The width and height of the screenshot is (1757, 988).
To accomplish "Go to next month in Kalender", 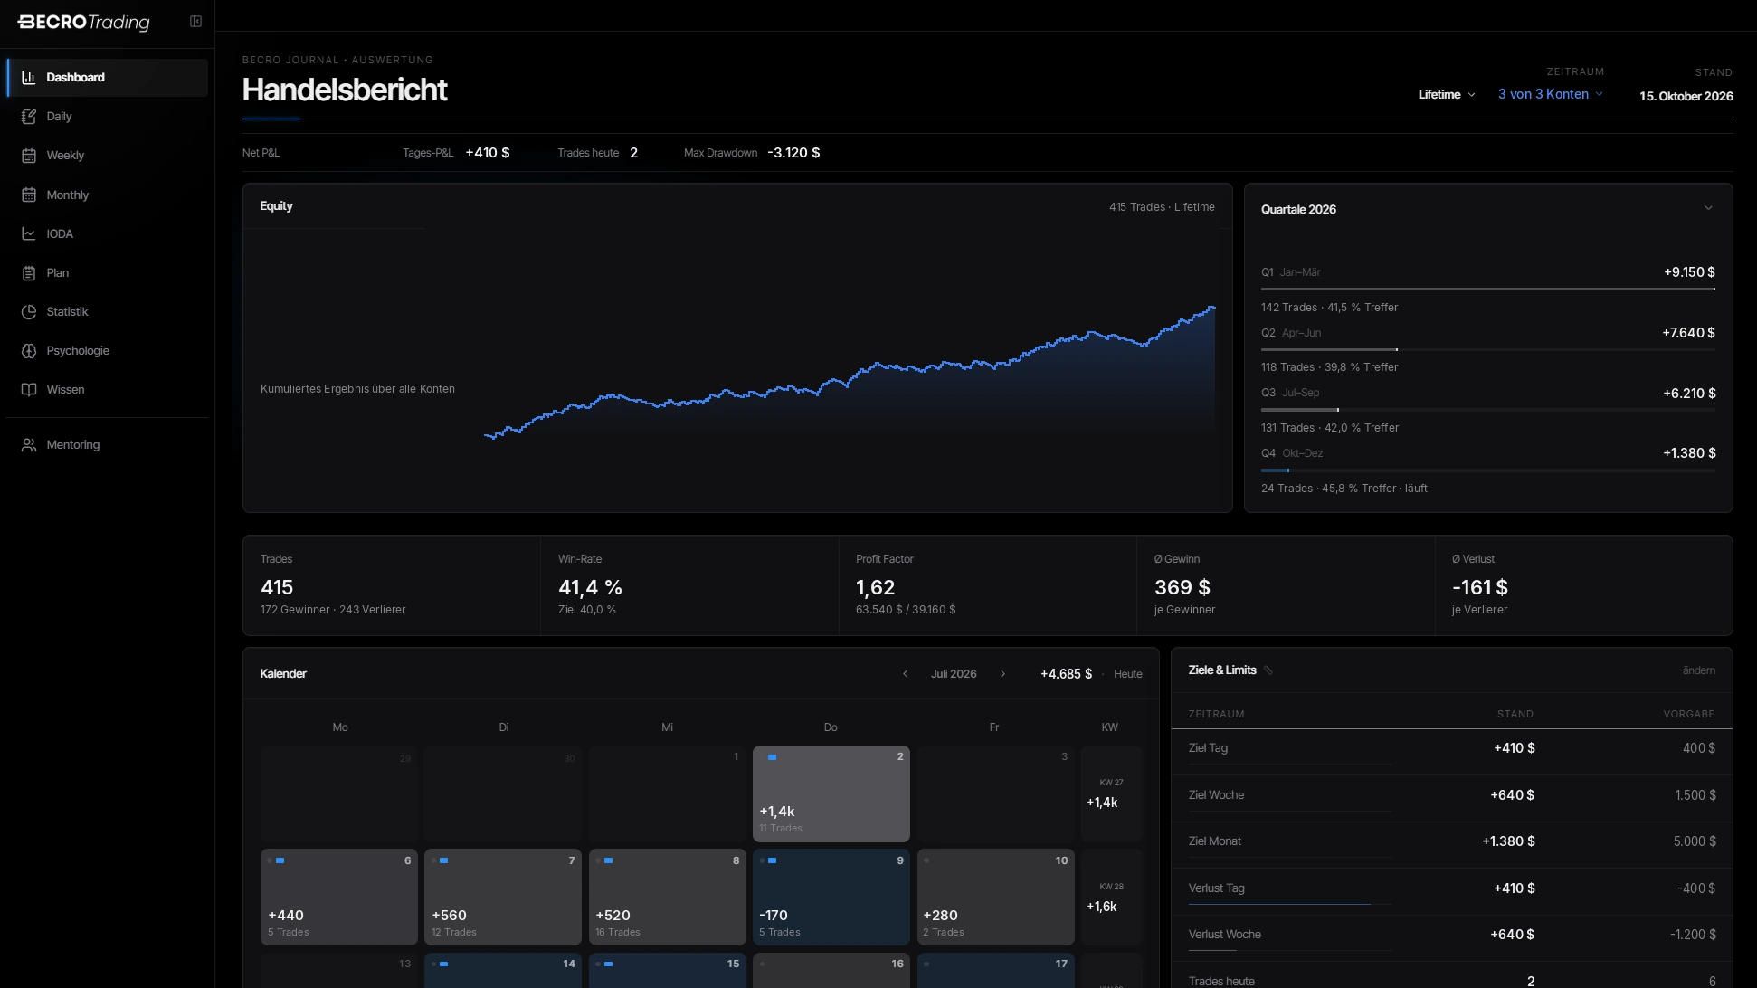I will click(x=1002, y=674).
